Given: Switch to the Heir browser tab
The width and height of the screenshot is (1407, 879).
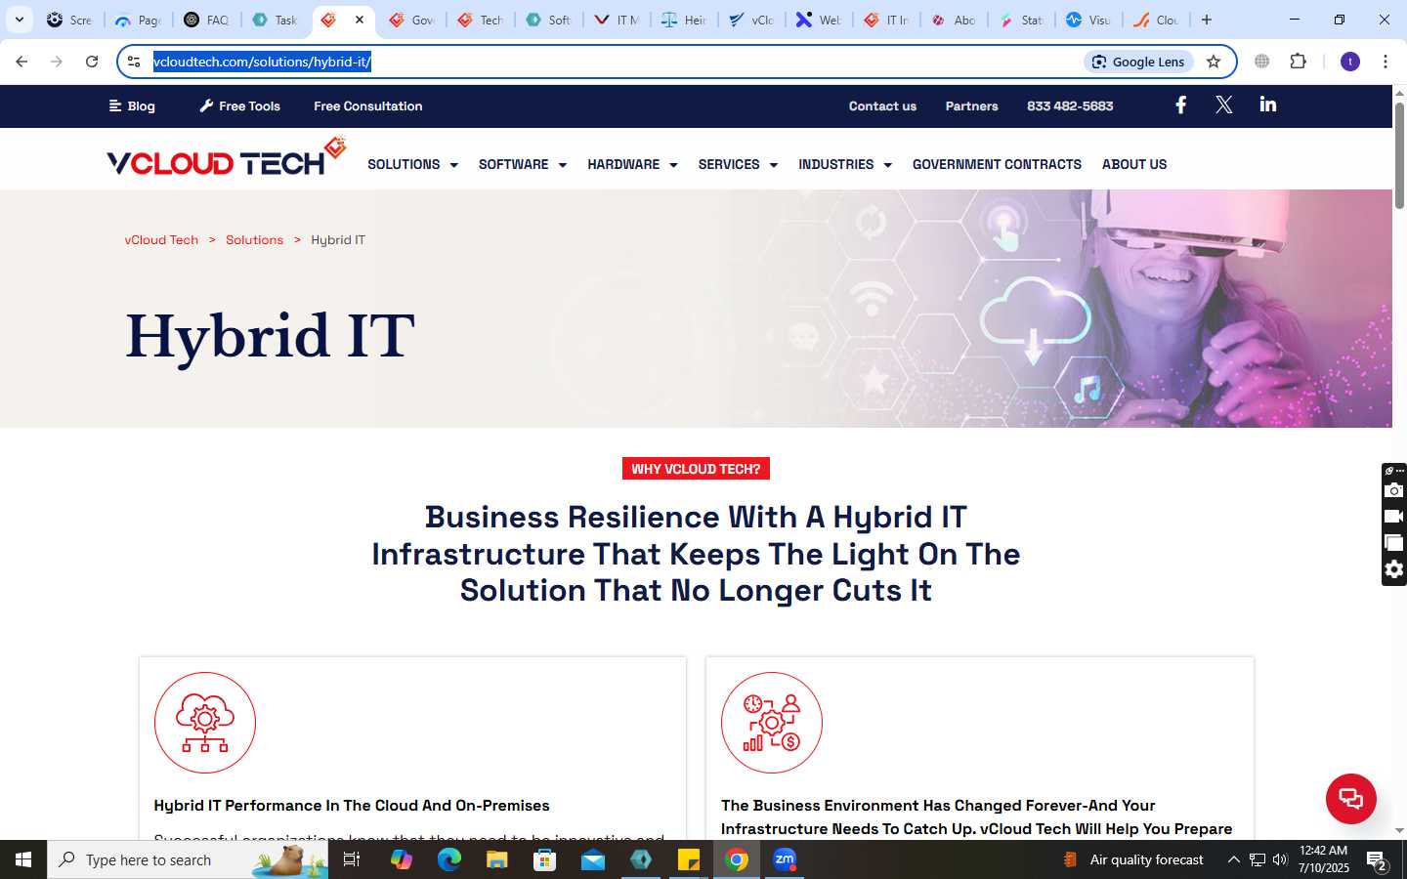Looking at the screenshot, I should [x=683, y=20].
